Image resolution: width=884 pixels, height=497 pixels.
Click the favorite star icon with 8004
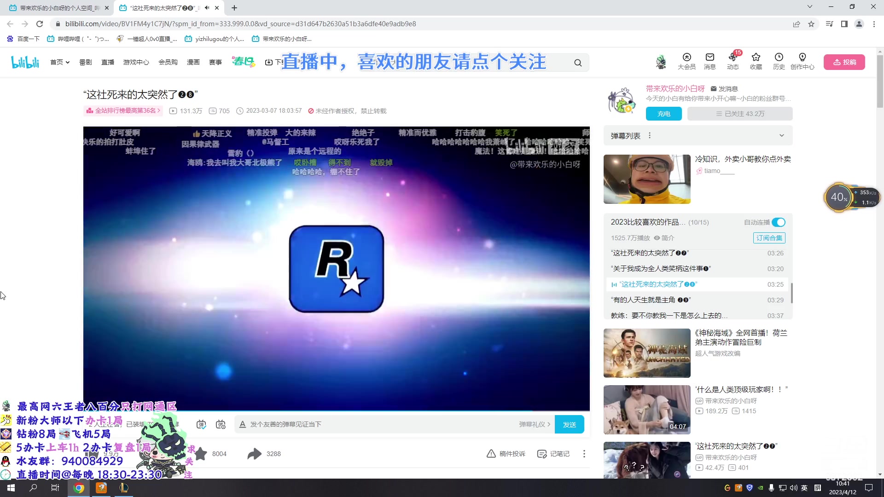pos(201,454)
